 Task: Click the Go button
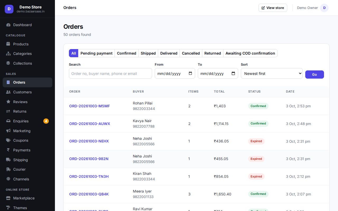pyautogui.click(x=314, y=74)
